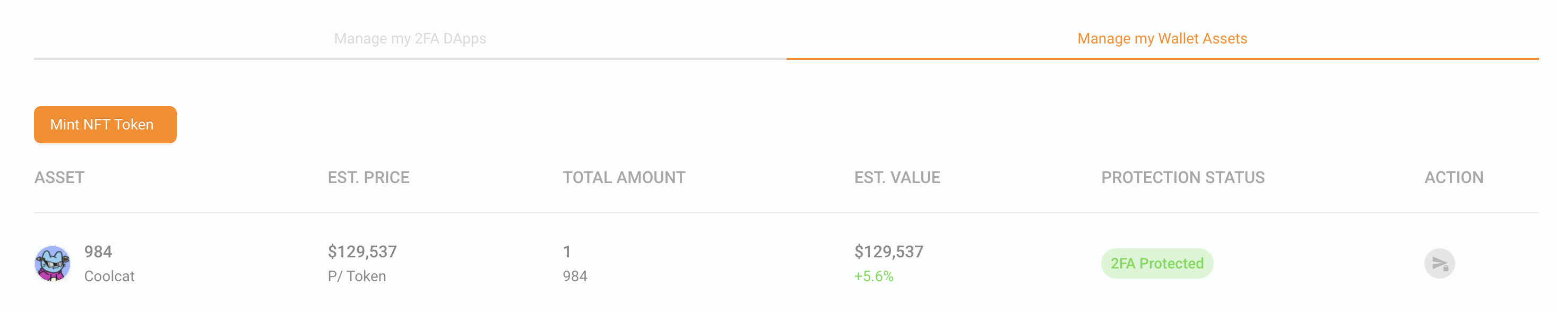This screenshot has height=312, width=1556.
Task: Open the asset named 984
Action: click(98, 252)
